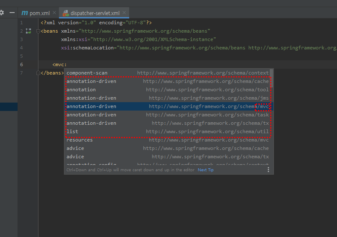
Task: Click the Spring bean gutter icon on line 2
Action: (28, 31)
